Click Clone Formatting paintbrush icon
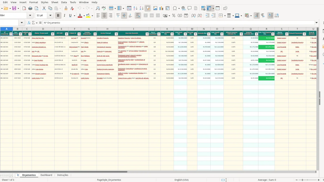 (66, 8)
